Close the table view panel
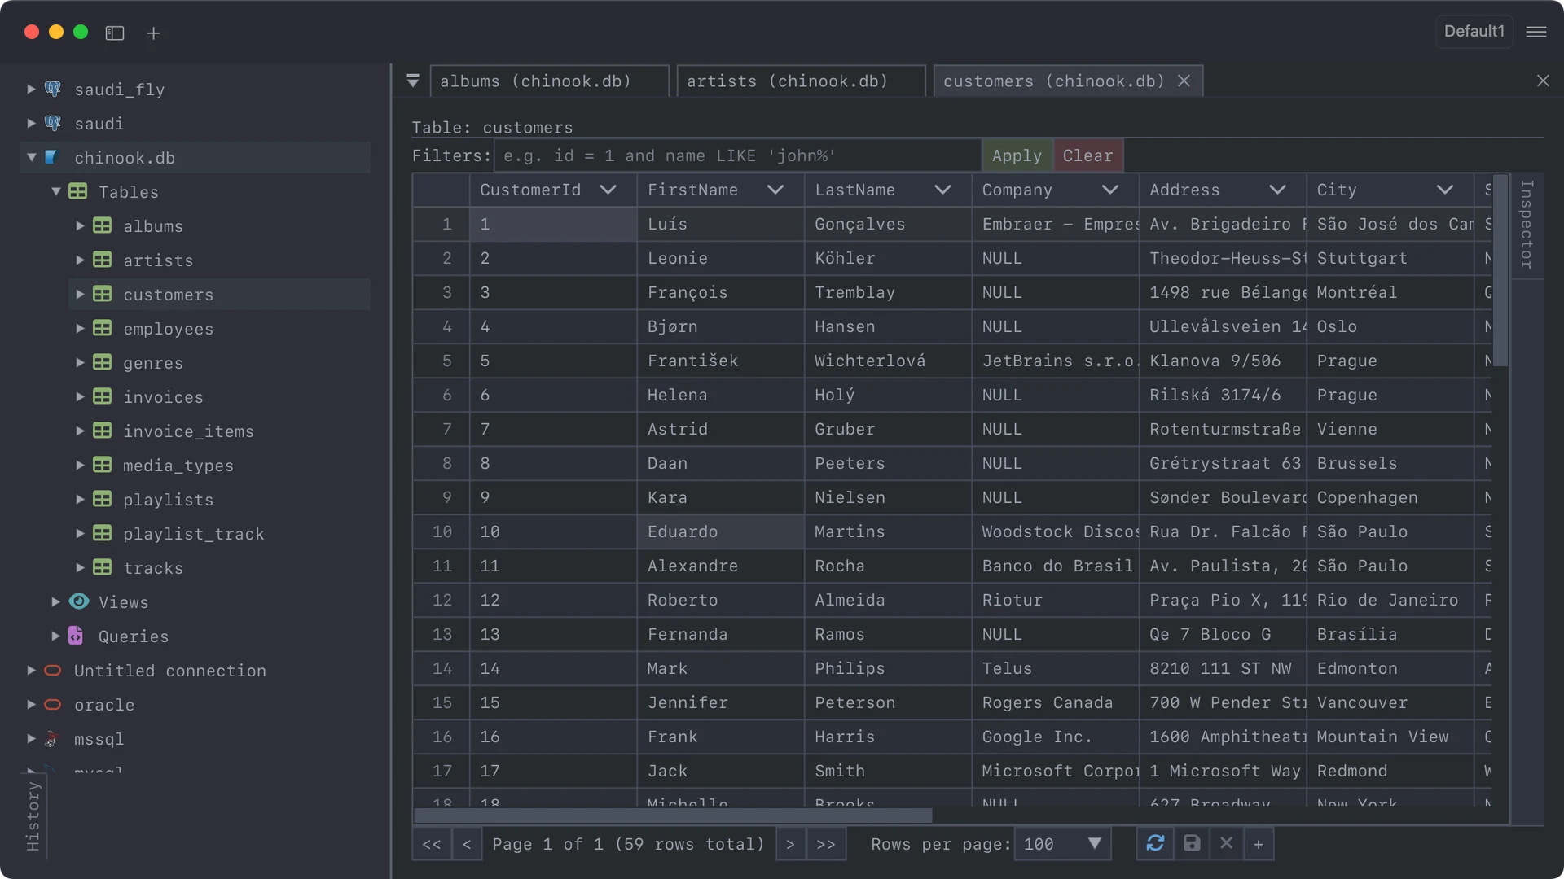This screenshot has height=879, width=1564. tap(1543, 81)
